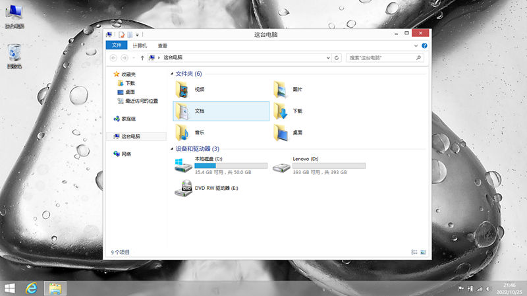This screenshot has width=527, height=296.
Task: Open the 音乐 music folder icon
Action: (x=182, y=133)
